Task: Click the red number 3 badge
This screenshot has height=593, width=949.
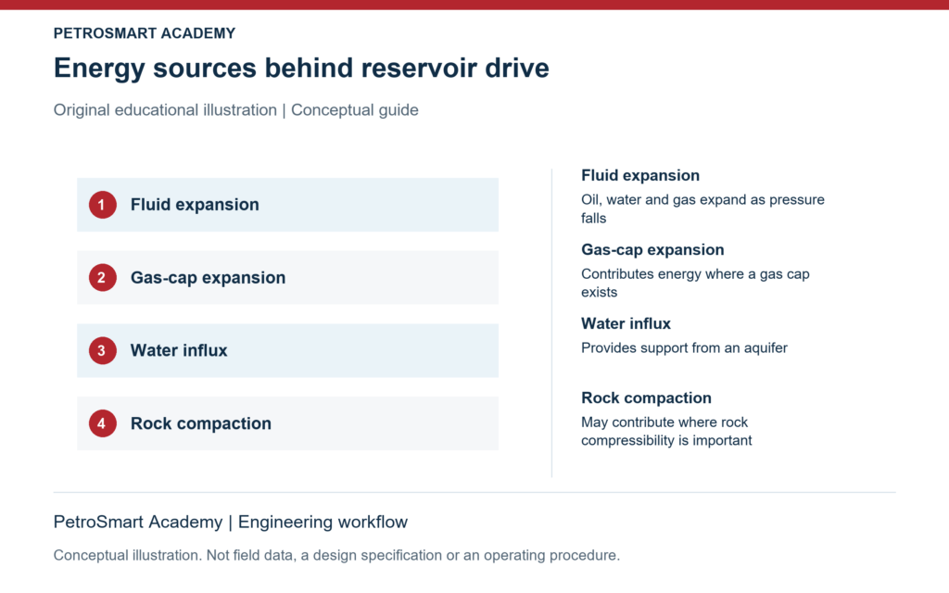Action: (102, 350)
